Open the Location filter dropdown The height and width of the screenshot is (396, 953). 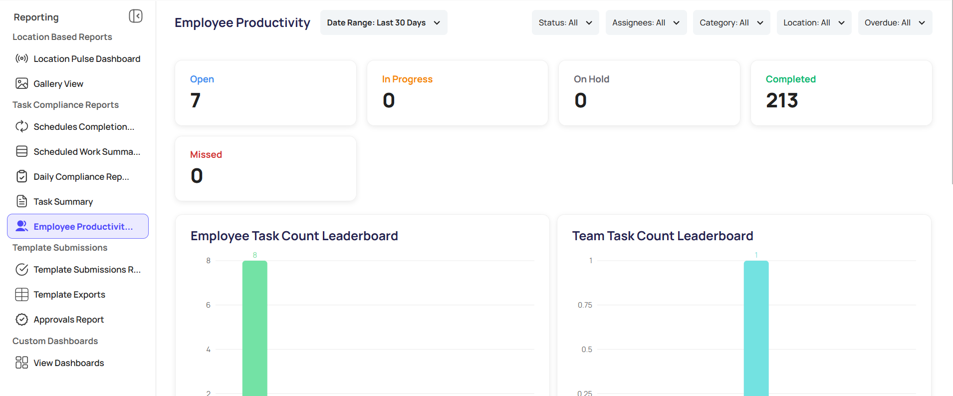pyautogui.click(x=814, y=22)
